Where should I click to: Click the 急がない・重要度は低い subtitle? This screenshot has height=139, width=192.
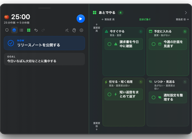coord(165,87)
